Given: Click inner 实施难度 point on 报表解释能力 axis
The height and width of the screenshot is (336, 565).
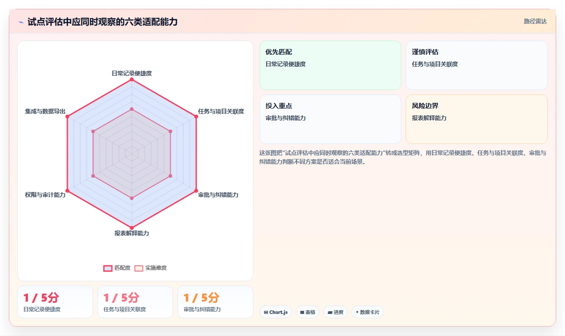Looking at the screenshot, I should pyautogui.click(x=132, y=198).
